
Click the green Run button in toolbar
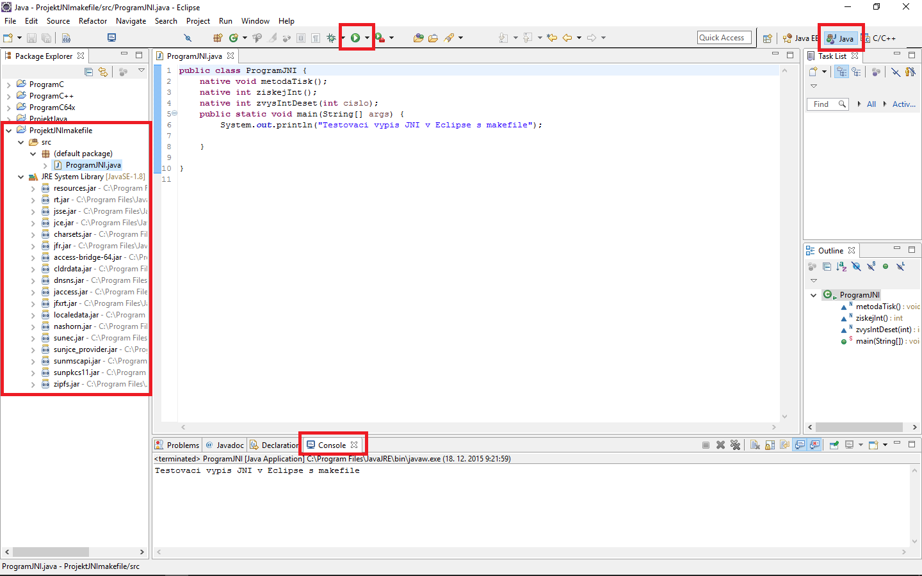pos(355,38)
